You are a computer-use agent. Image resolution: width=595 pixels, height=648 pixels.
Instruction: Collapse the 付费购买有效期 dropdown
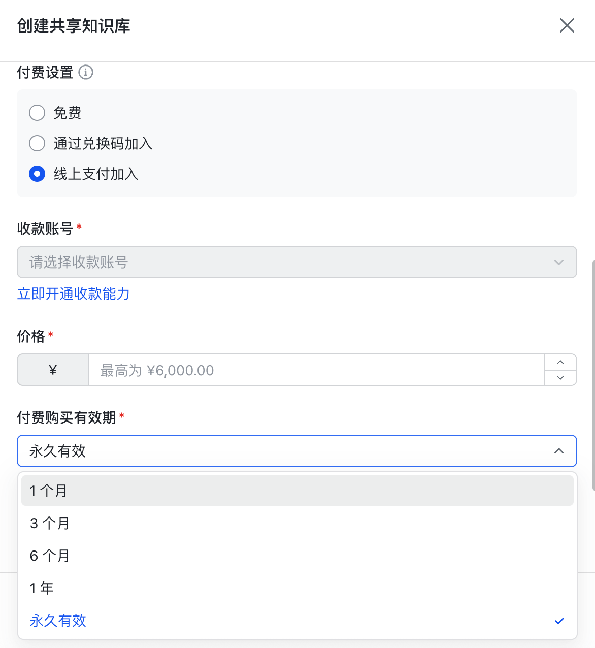point(296,451)
